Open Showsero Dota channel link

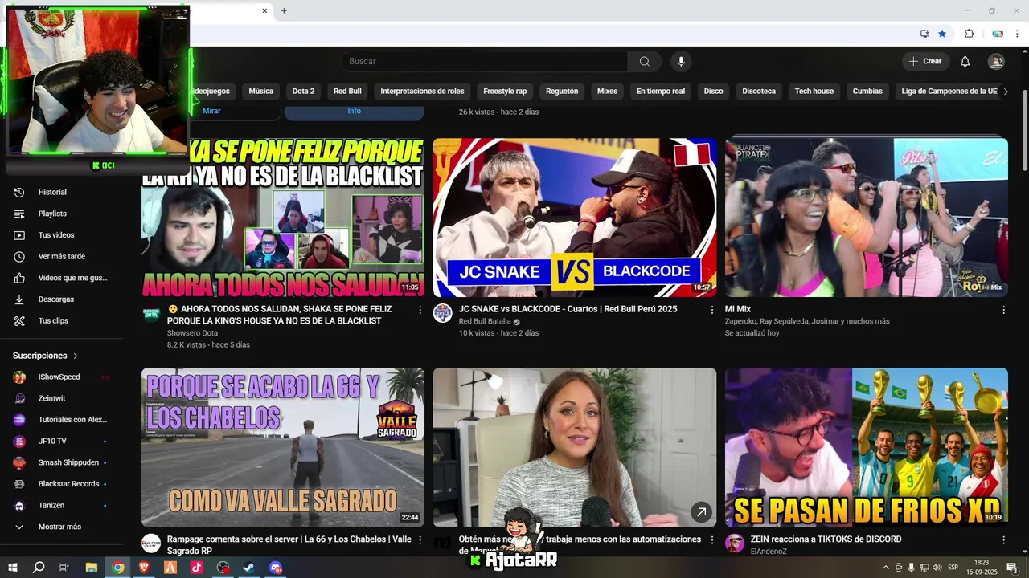(192, 333)
